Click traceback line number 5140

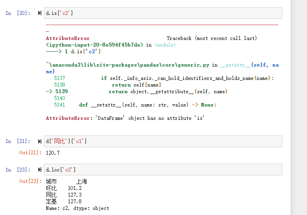[x=60, y=98]
